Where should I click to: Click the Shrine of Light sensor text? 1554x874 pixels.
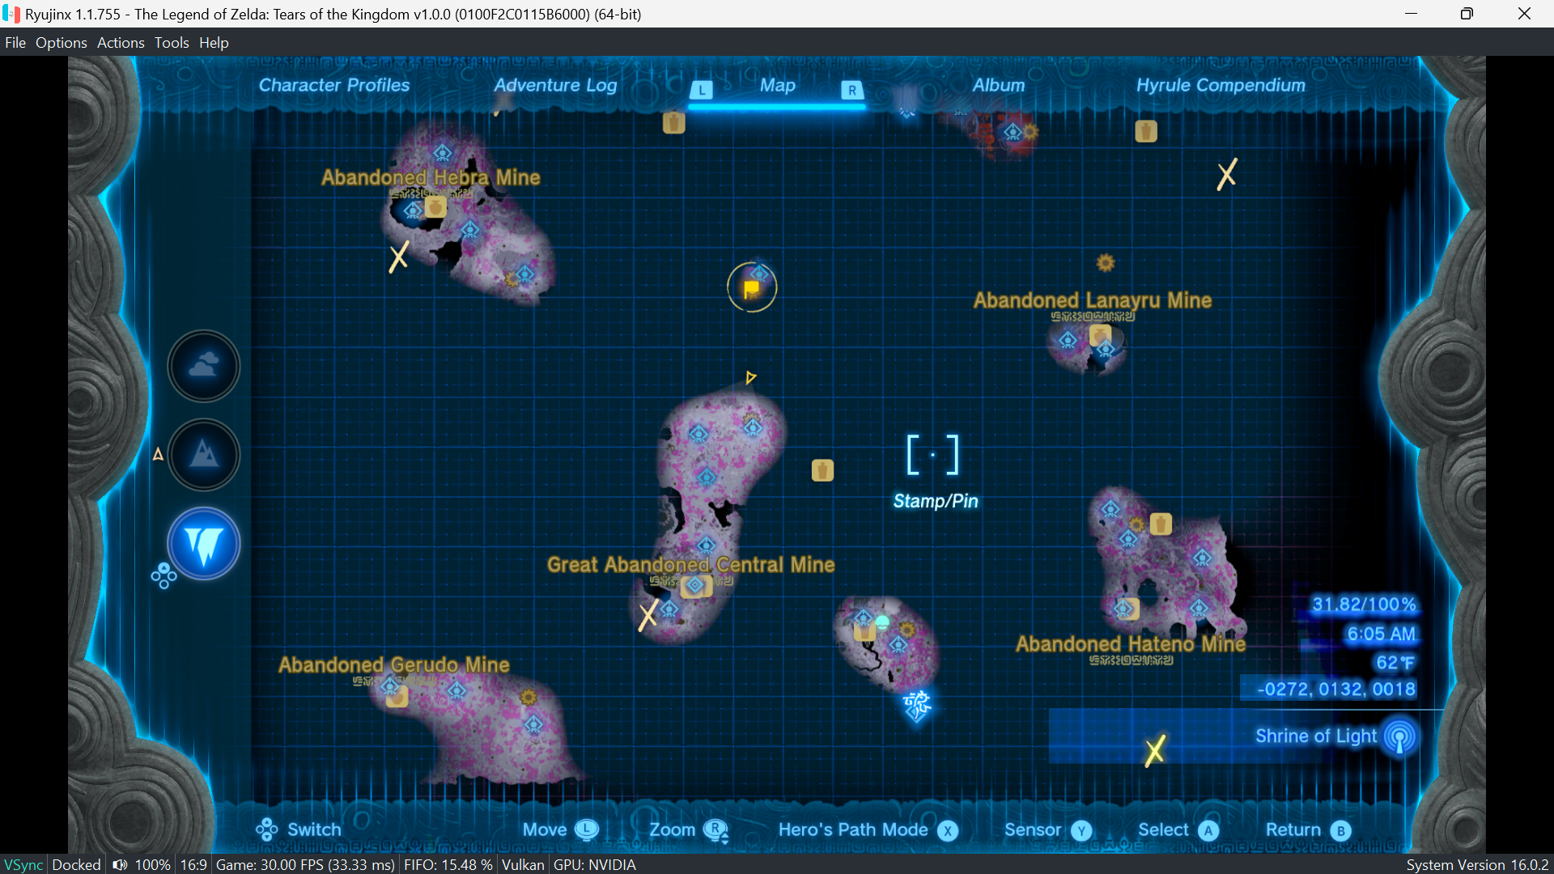click(x=1316, y=736)
